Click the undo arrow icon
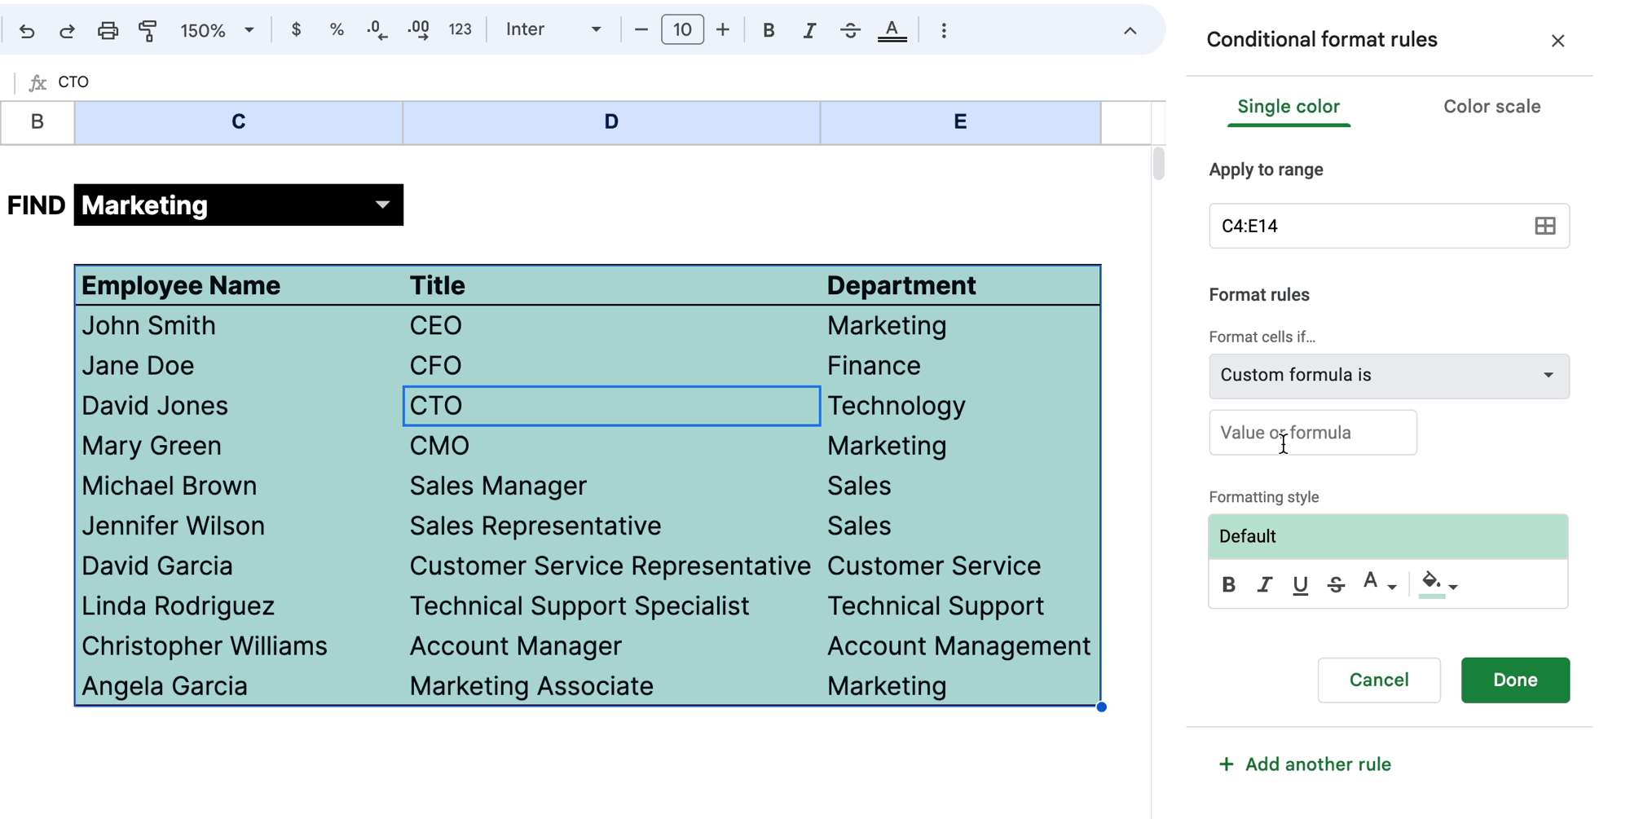Viewport: 1630px width, 819px height. coord(27,31)
